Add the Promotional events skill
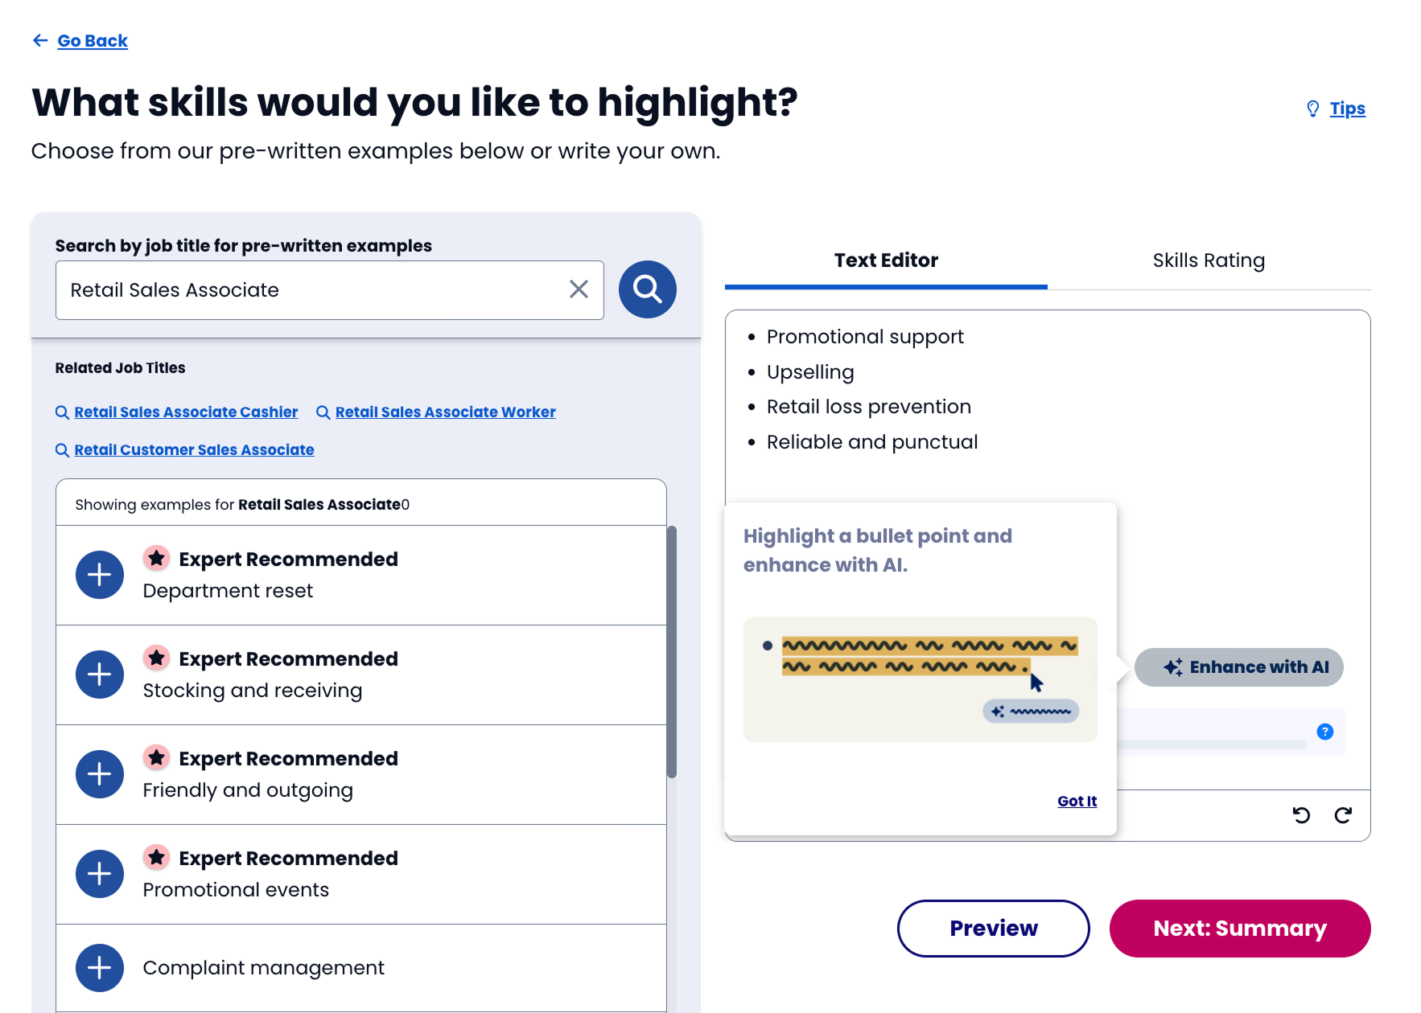 click(100, 874)
